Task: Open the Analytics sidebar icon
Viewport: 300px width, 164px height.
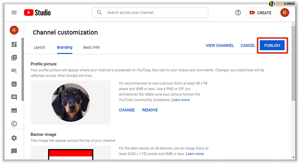Action: pyautogui.click(x=14, y=84)
